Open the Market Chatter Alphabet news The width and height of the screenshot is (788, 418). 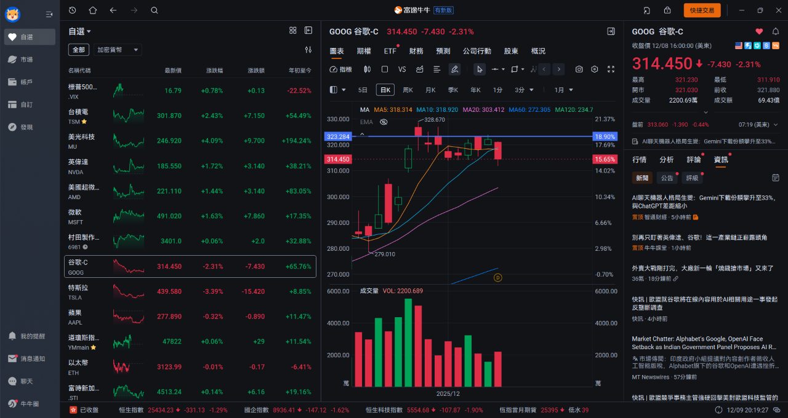pos(706,342)
